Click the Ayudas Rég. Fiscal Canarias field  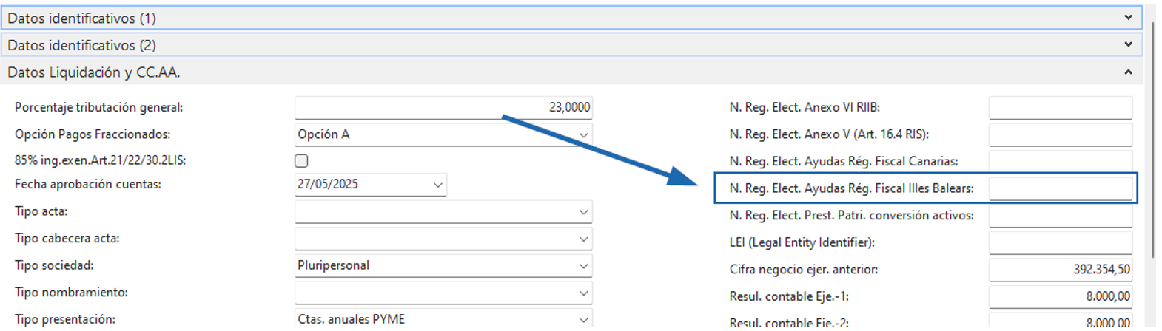point(1061,161)
